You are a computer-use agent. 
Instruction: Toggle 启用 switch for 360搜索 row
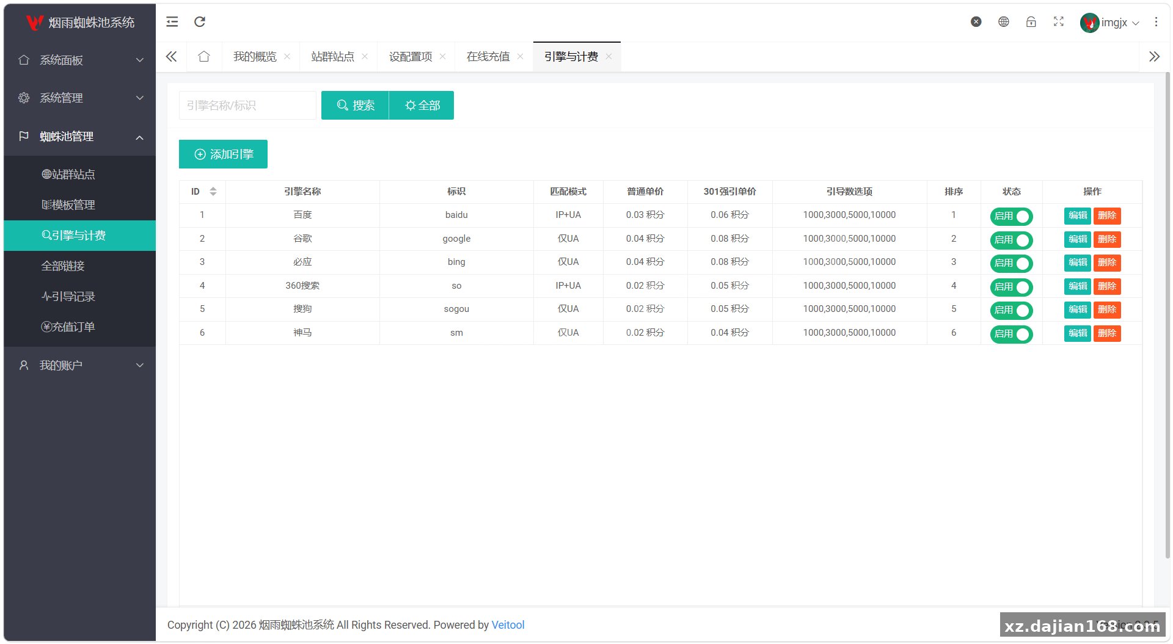coord(1011,287)
